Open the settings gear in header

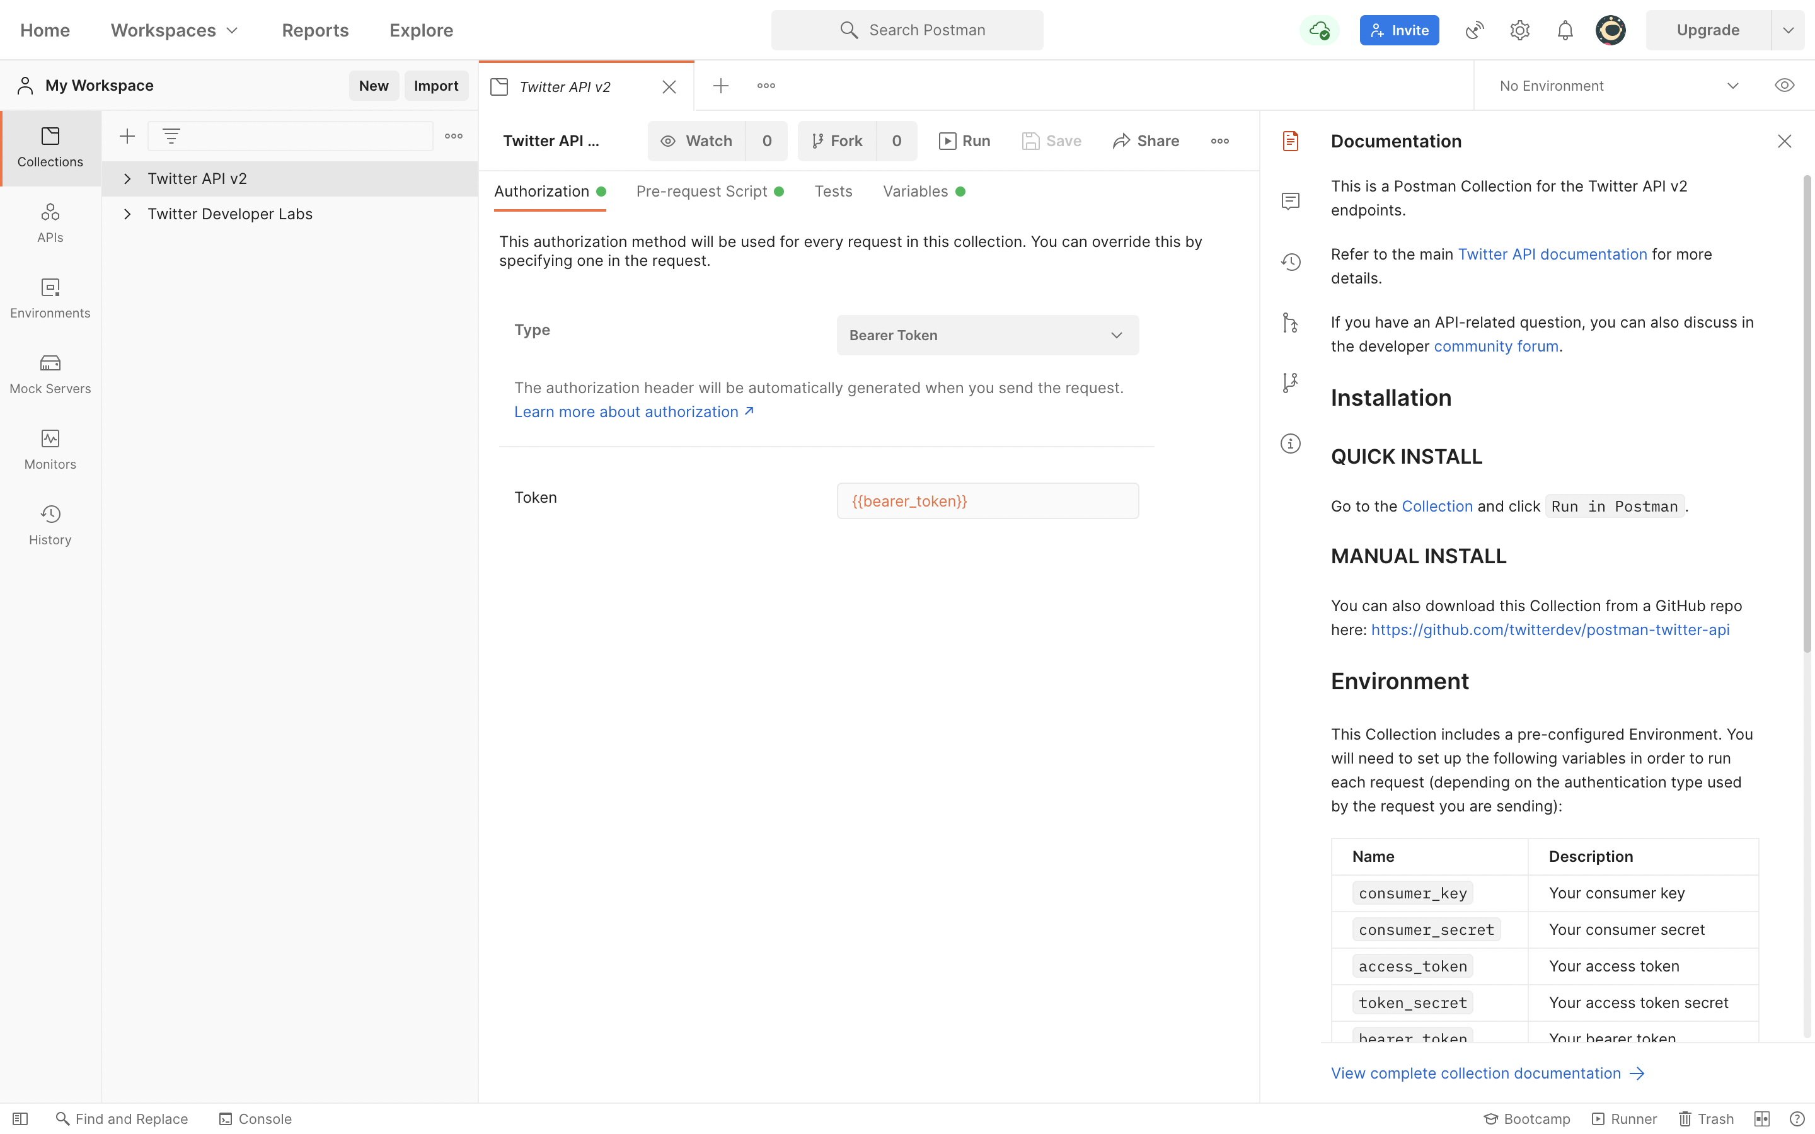pos(1519,31)
